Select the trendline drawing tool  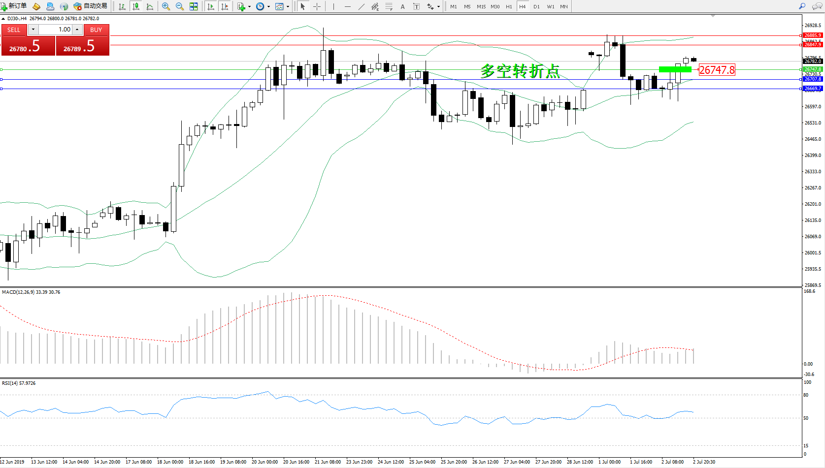pos(362,6)
